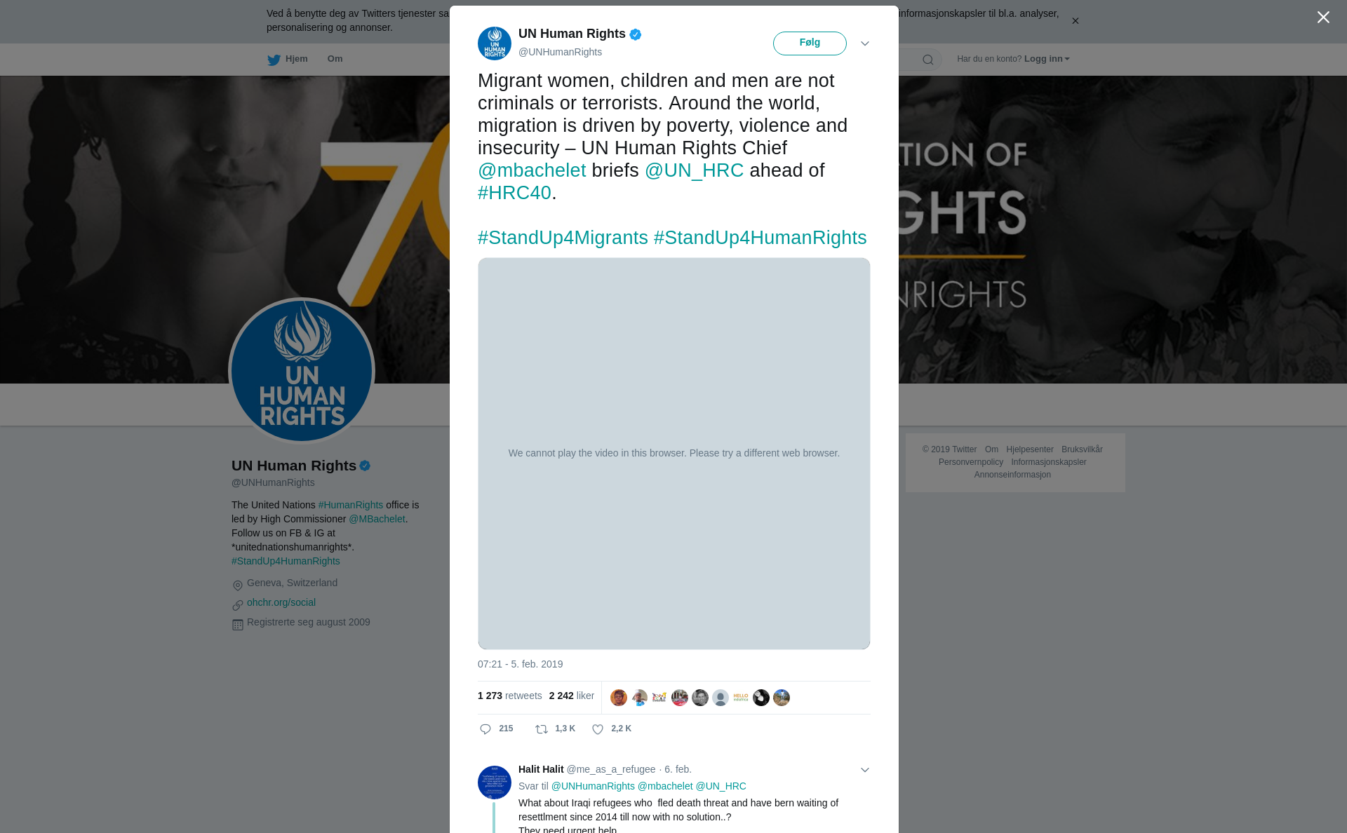Click the first liker's avatar thumbnail
The width and height of the screenshot is (1347, 833).
[x=619, y=698]
